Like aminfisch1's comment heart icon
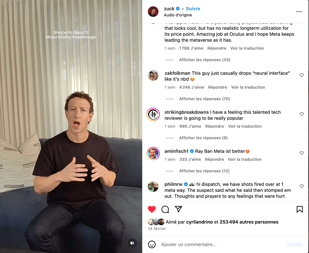Image resolution: width=309 pixels, height=253 pixels. pos(302,153)
